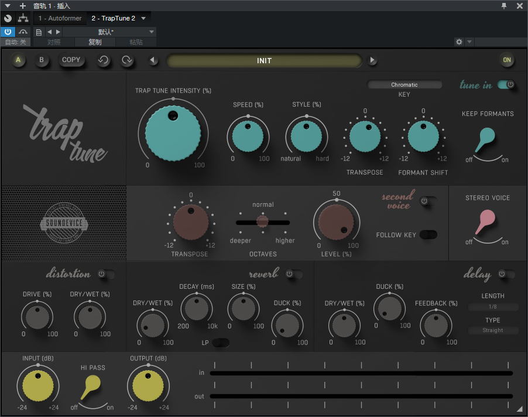This screenshot has width=528, height=417.
Task: Open plugin window gear settings
Action: pos(458,42)
